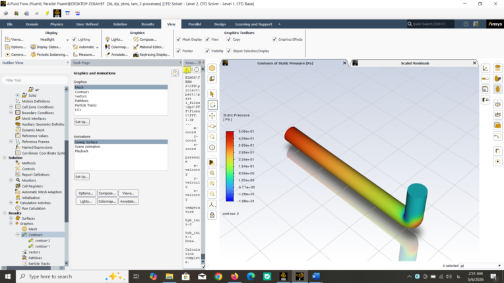
Task: Open the Results ribbon tab
Action: [x=148, y=24]
